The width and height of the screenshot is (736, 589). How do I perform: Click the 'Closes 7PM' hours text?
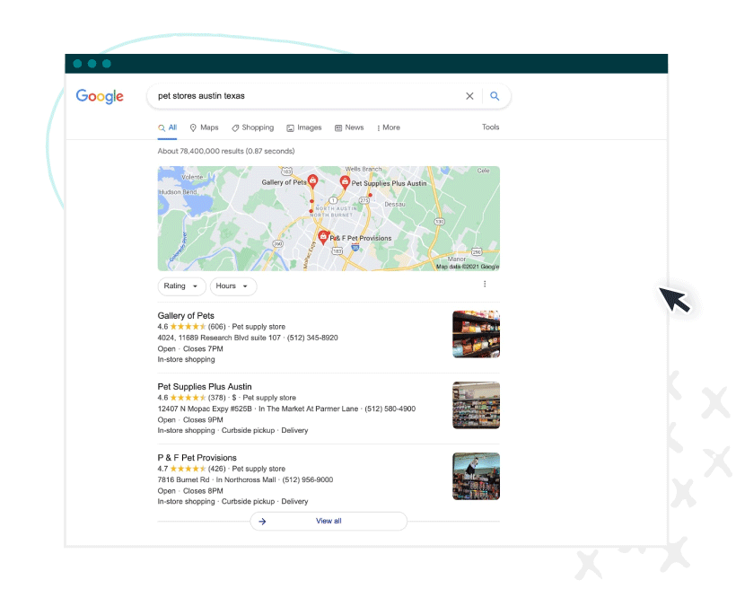coord(203,349)
